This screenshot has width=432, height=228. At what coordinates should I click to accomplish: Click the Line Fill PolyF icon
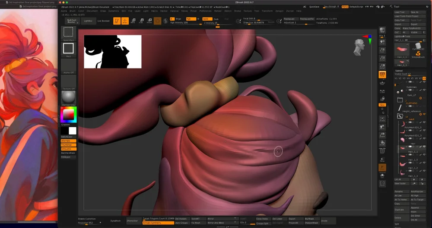382,151
